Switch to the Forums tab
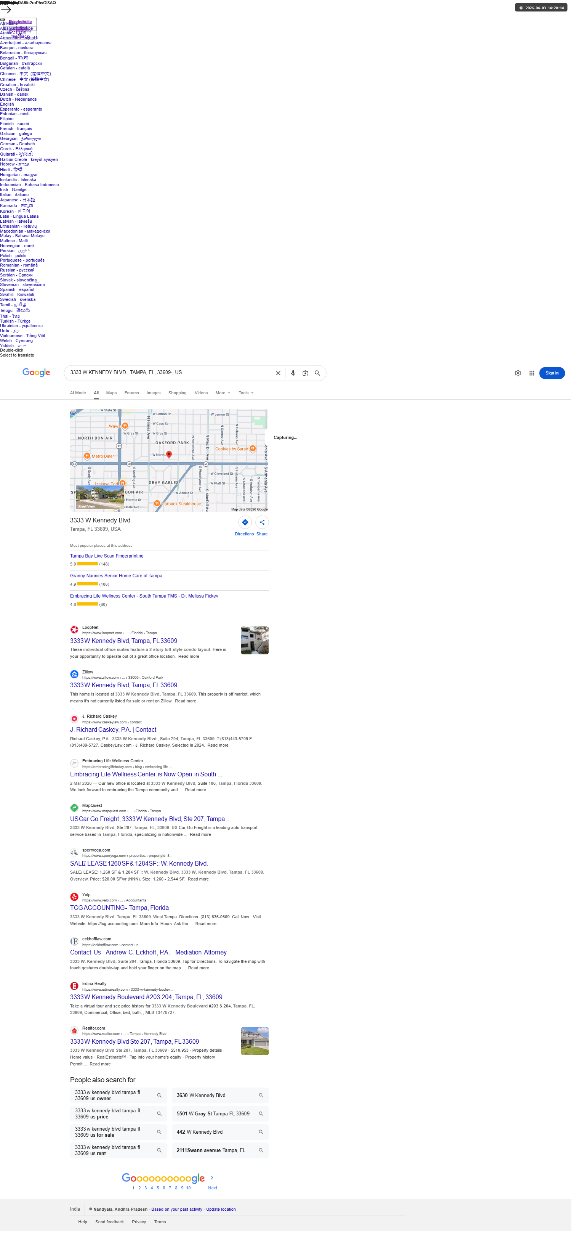Image resolution: width=578 pixels, height=1258 pixels. click(132, 393)
